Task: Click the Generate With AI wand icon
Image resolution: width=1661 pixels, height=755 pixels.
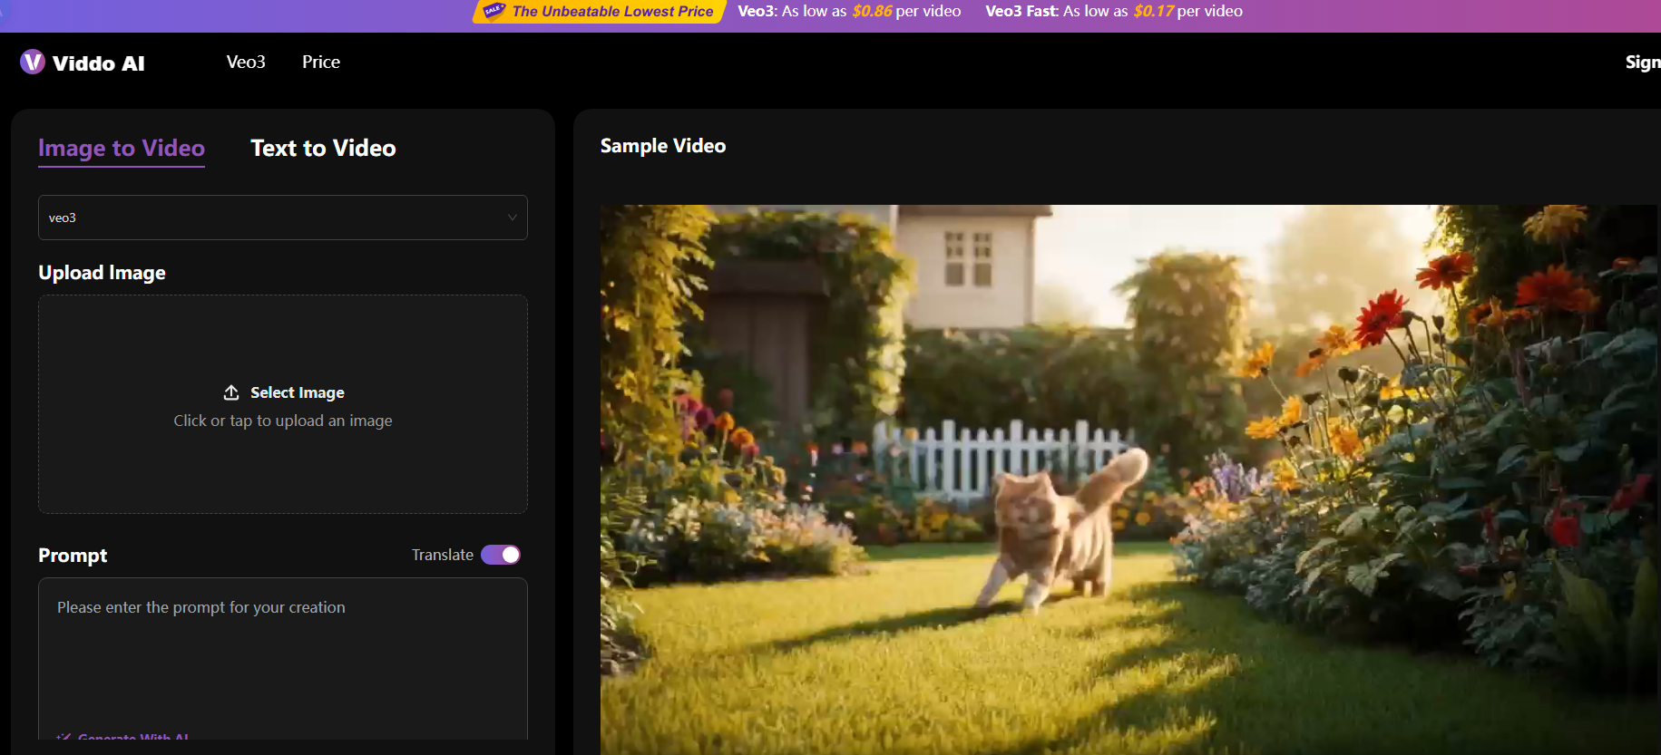Action: click(x=64, y=738)
